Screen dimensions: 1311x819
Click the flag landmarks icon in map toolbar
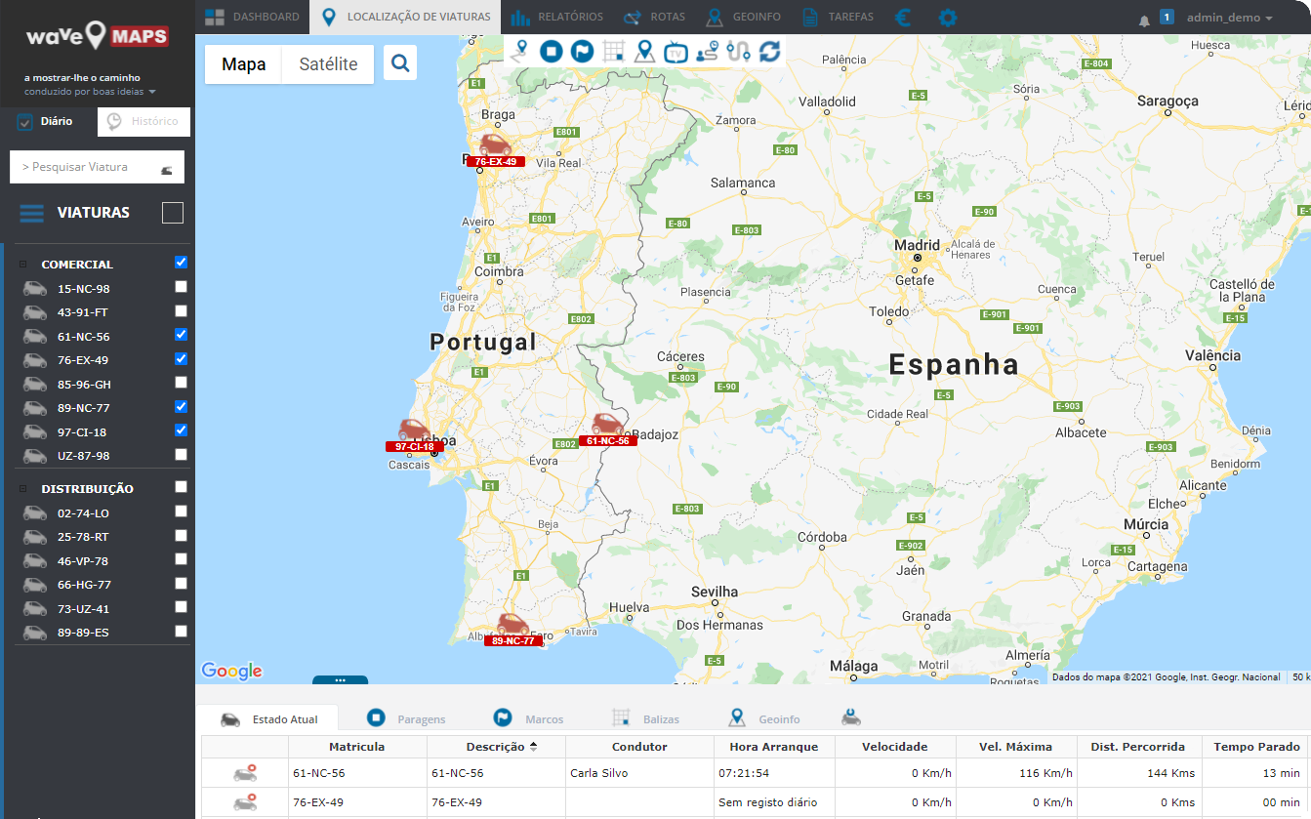(582, 51)
